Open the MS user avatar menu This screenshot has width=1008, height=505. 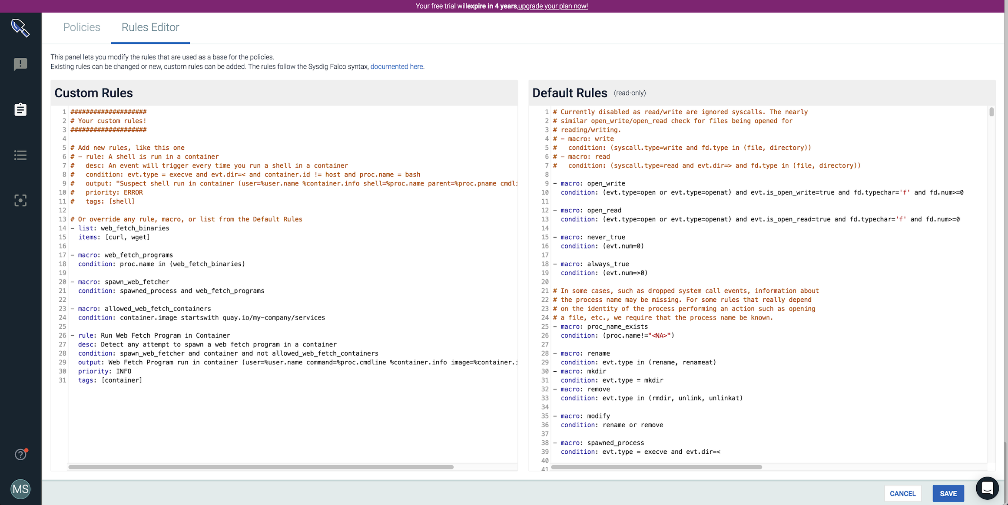pyautogui.click(x=20, y=489)
